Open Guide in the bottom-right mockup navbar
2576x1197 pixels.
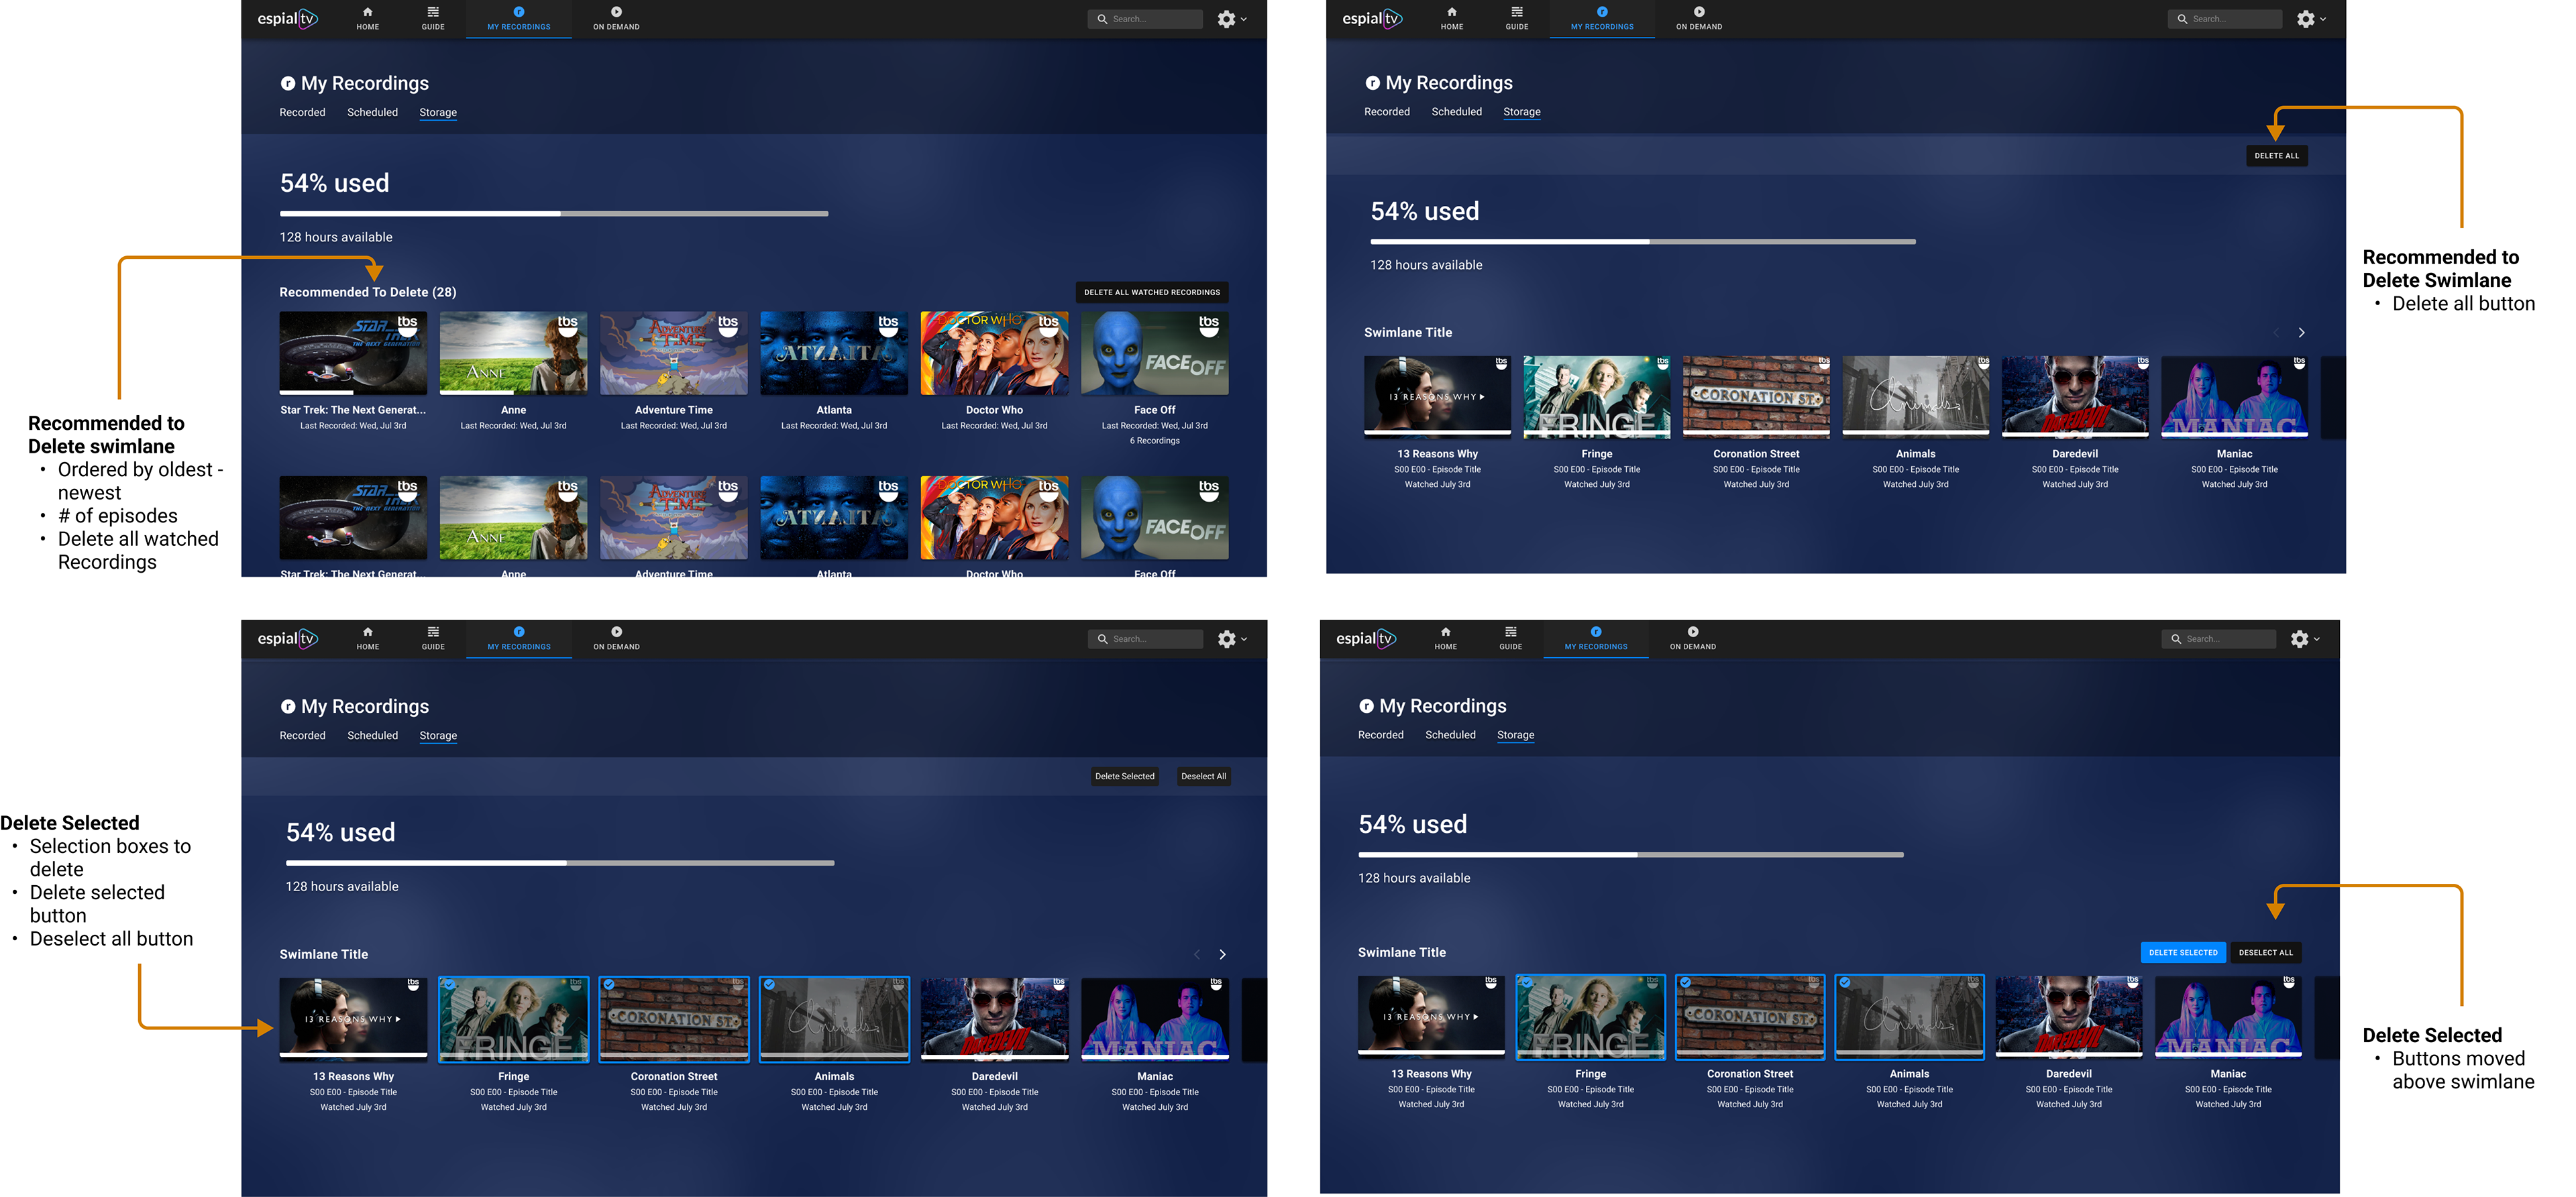(1511, 638)
